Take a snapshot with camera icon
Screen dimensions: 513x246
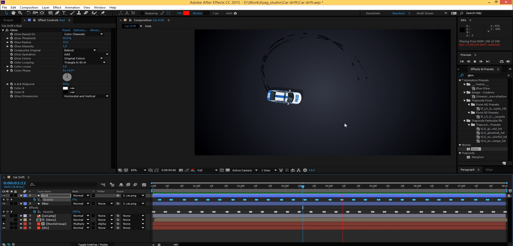[x=181, y=170]
